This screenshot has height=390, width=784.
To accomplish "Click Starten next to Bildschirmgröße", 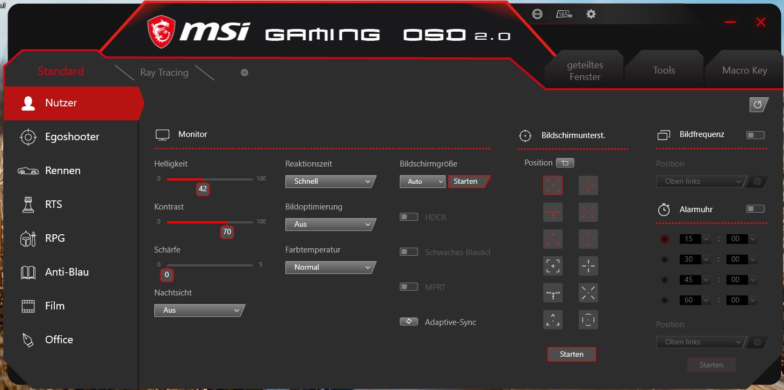I will click(x=468, y=182).
